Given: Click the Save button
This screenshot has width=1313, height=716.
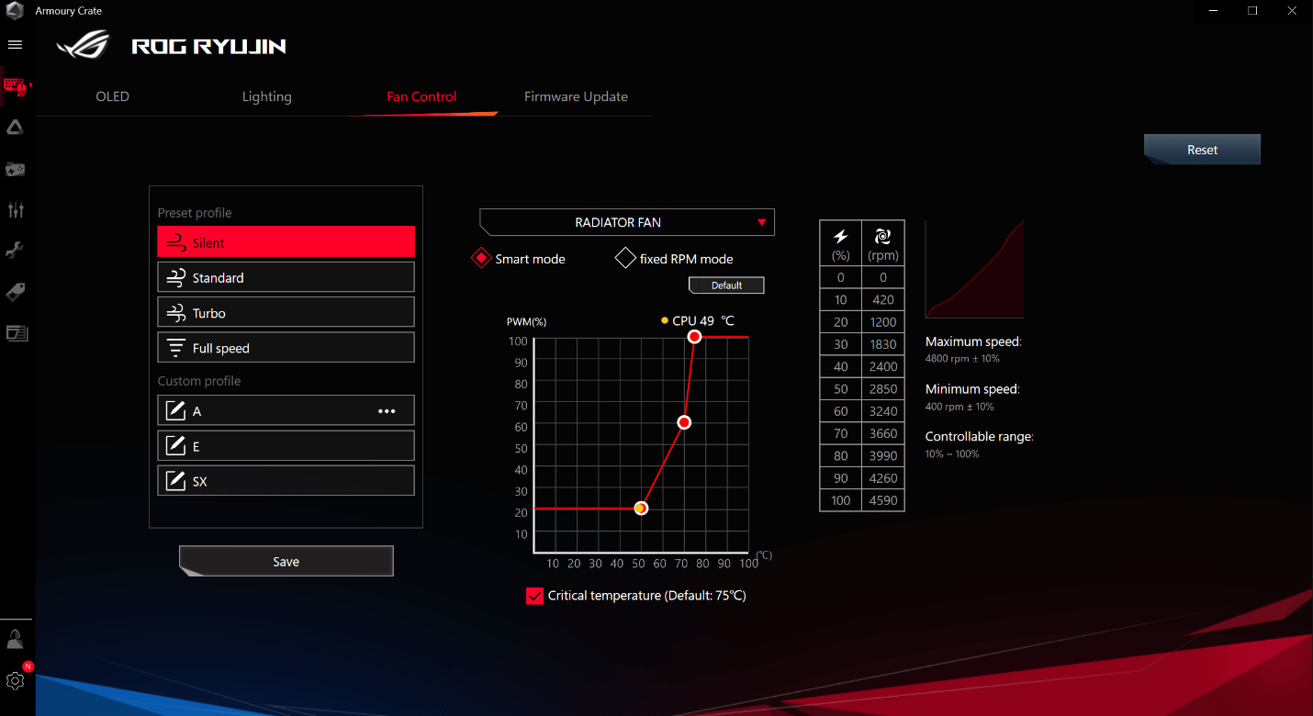Looking at the screenshot, I should (286, 561).
